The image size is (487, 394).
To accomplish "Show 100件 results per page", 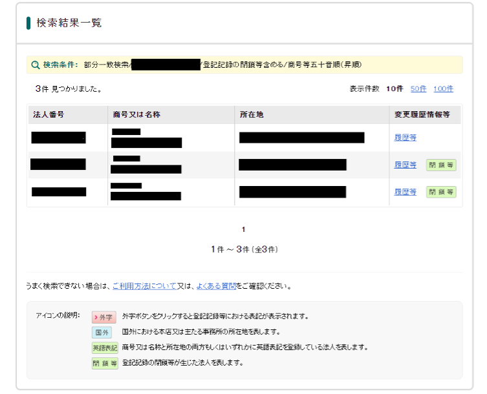I will pos(443,89).
